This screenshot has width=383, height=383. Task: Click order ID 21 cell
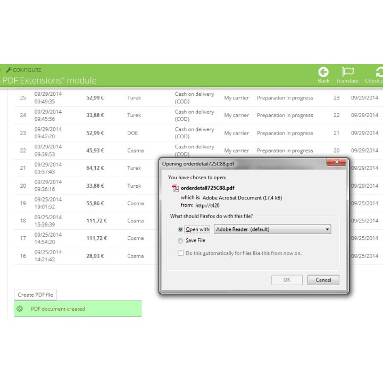pyautogui.click(x=23, y=168)
